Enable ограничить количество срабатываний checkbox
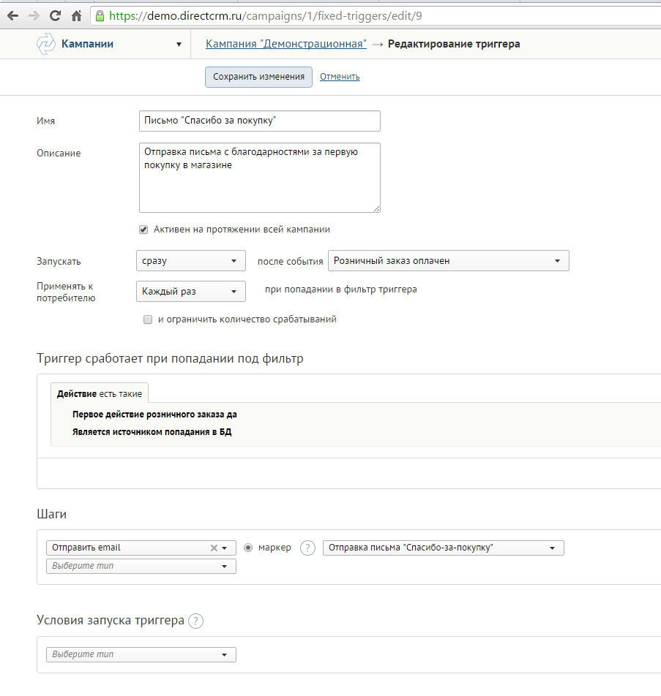661x696 pixels. 148,319
